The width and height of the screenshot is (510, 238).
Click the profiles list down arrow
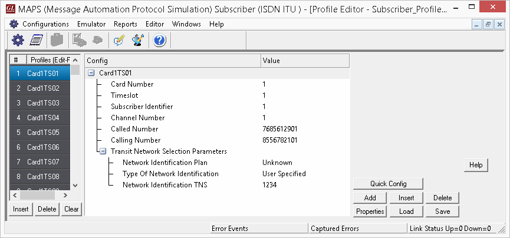(x=75, y=186)
